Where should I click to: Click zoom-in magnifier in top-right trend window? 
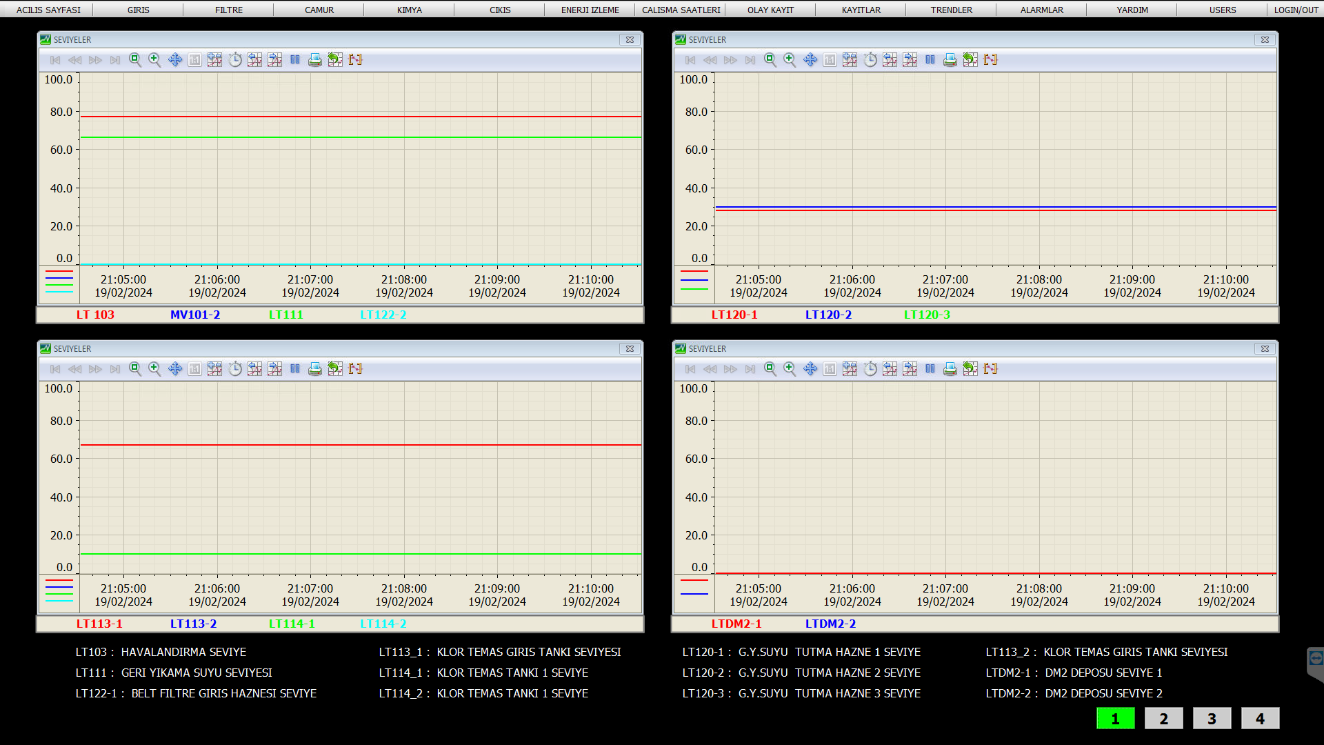click(790, 60)
